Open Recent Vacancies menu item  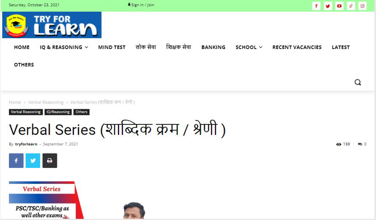tap(297, 47)
